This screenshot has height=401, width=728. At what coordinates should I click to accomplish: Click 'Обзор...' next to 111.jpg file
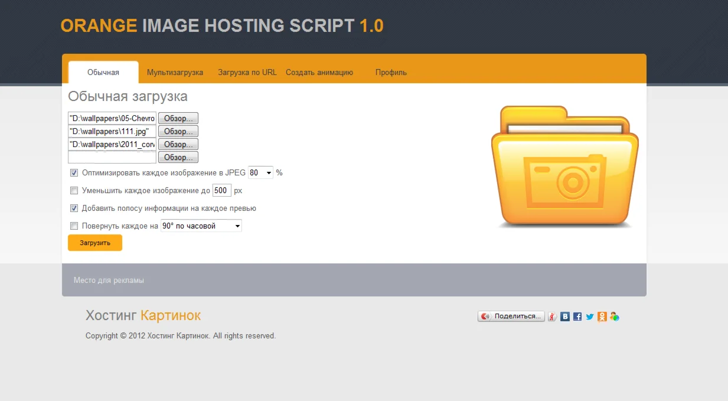(x=178, y=131)
